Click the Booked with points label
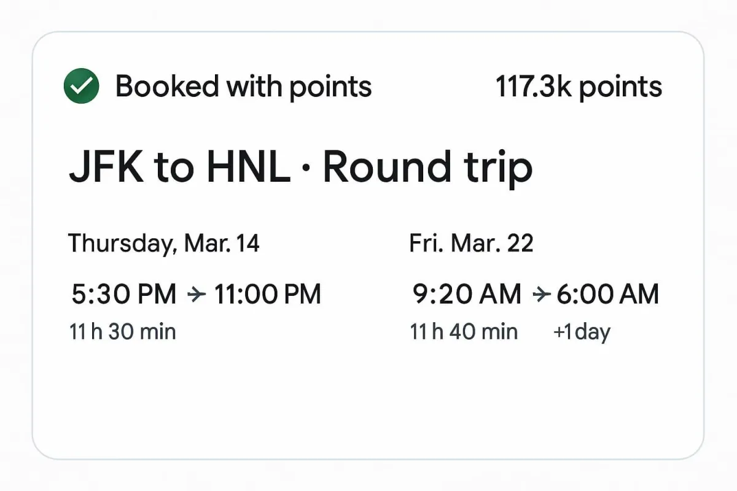The height and width of the screenshot is (491, 737). [x=243, y=87]
